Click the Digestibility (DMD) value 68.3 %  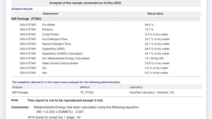point(157,49)
